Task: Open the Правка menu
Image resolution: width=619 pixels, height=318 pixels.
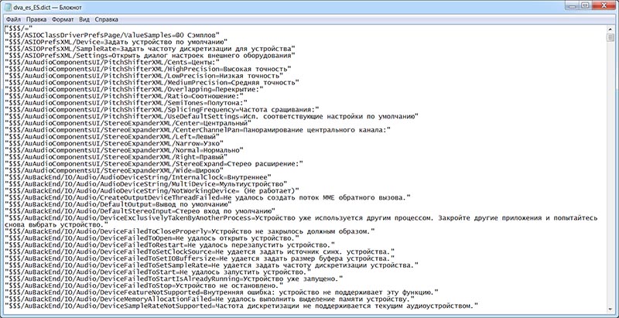Action: tap(36, 19)
